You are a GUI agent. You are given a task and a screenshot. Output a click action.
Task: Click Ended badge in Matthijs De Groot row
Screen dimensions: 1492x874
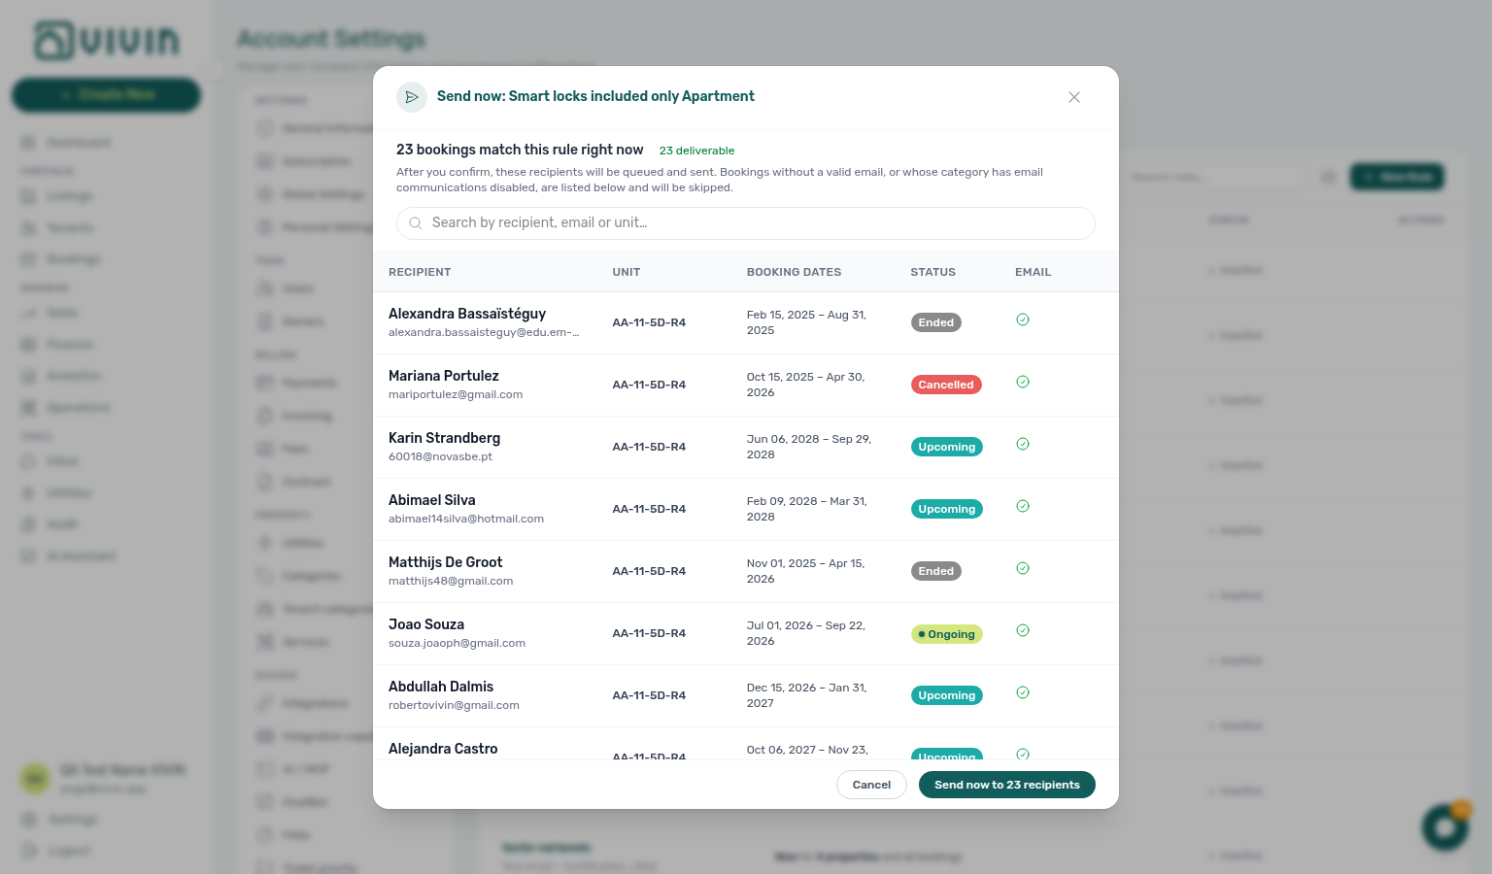point(936,571)
